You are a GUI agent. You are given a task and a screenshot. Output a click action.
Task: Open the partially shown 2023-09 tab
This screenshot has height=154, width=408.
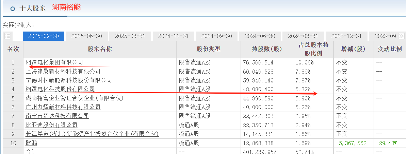click(385, 36)
